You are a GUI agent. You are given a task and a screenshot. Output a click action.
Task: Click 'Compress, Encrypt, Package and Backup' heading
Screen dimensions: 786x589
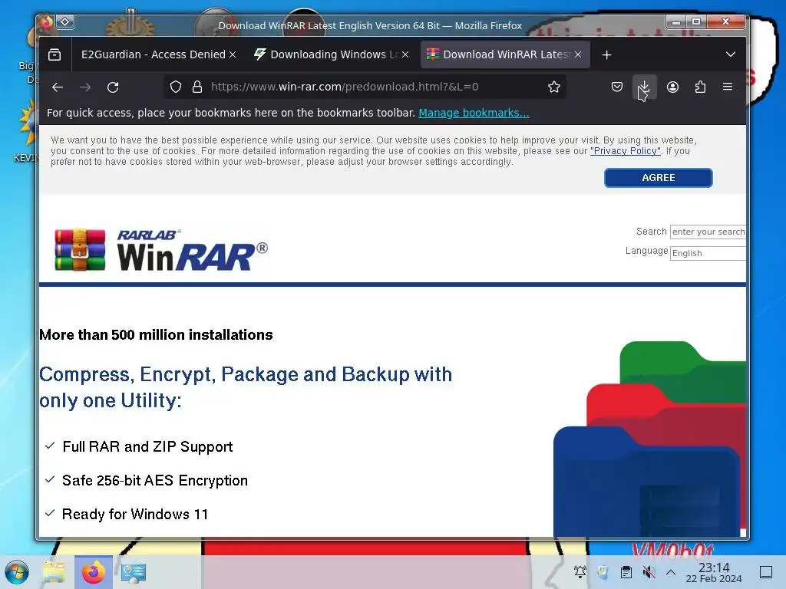[x=246, y=387]
